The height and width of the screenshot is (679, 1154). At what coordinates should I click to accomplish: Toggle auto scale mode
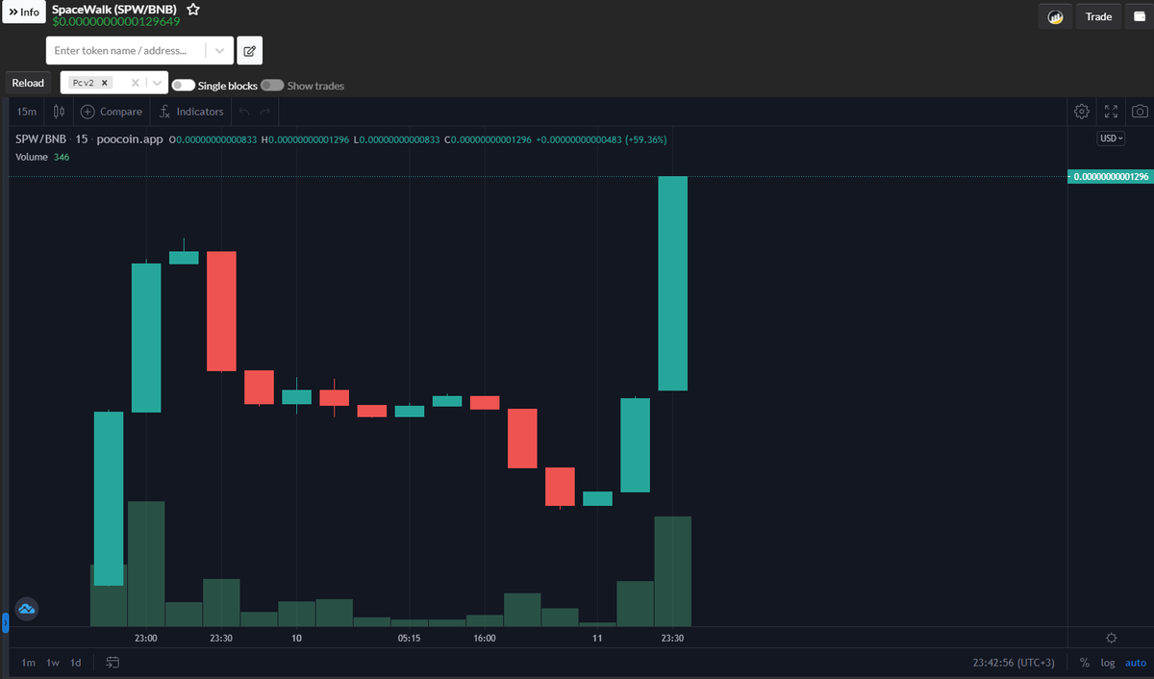pos(1136,663)
